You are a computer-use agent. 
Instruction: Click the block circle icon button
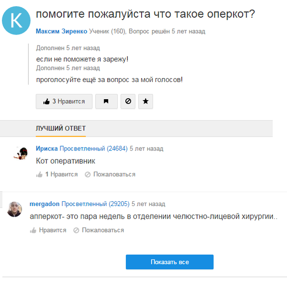(128, 102)
